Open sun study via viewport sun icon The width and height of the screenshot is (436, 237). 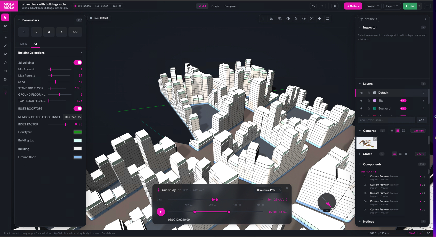pos(304,19)
